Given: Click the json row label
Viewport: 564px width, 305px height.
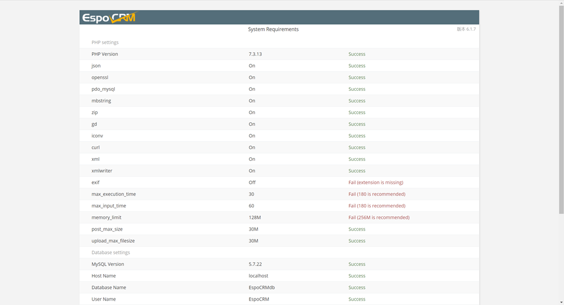Looking at the screenshot, I should tap(96, 66).
